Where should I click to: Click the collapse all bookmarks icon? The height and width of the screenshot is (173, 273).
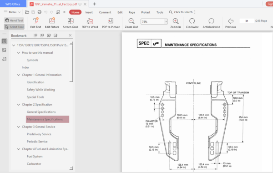(x=42, y=36)
